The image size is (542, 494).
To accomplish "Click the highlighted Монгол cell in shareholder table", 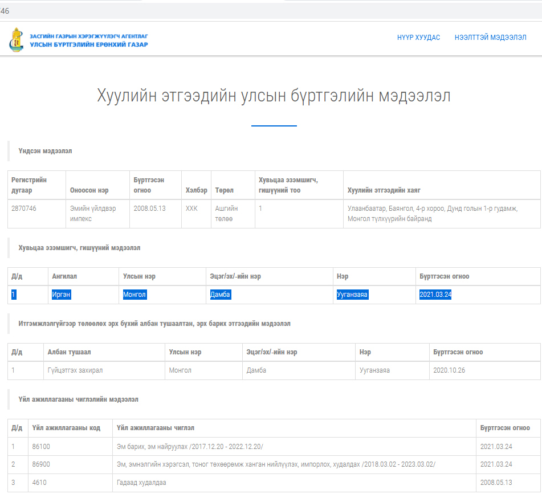I will click(135, 295).
